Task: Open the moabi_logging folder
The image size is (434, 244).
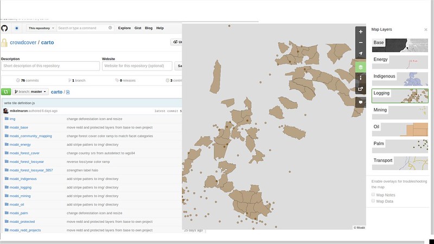Action: (x=21, y=188)
